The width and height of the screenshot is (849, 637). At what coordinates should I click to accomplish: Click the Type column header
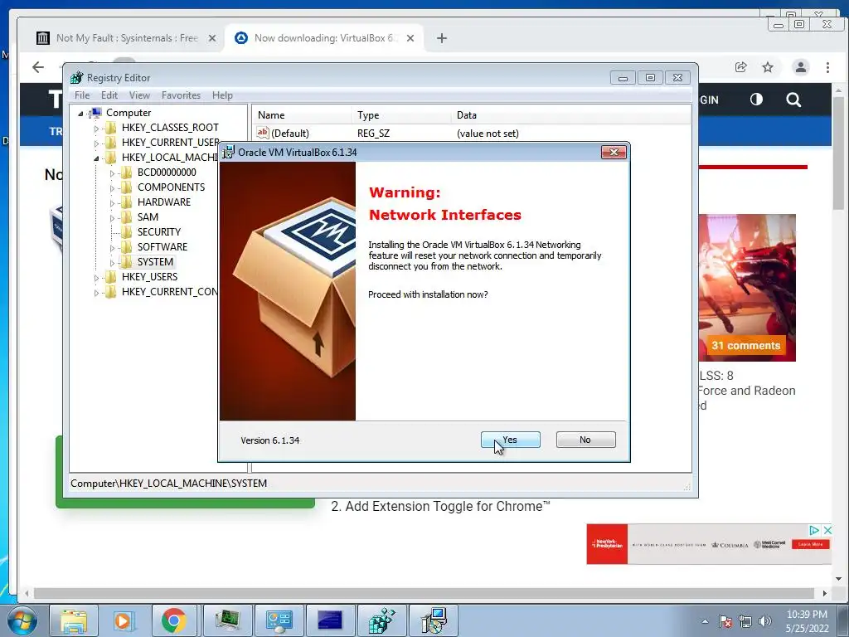point(400,114)
